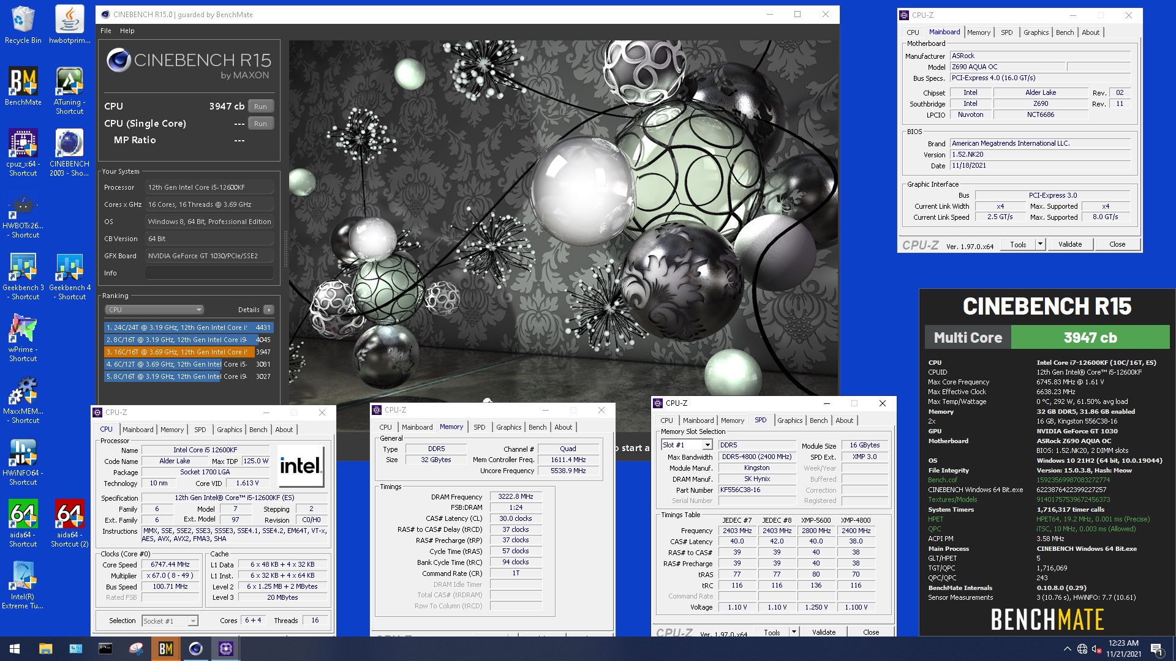This screenshot has height=661, width=1176.
Task: Run the CPU Single Core benchmark
Action: coord(260,124)
